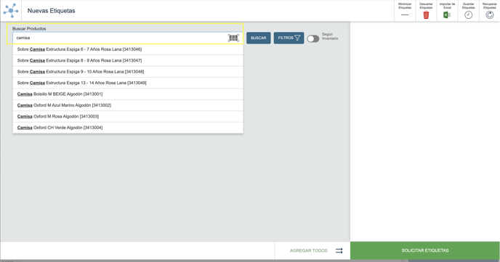Click AGREGAR TODOS to add all products
The width and height of the screenshot is (500, 262).
point(312,250)
